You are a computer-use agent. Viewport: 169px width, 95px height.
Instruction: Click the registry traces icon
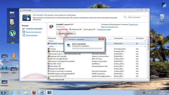tap(70, 29)
